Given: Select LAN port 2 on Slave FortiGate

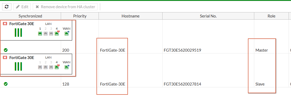Looking at the screenshot, I should pos(46,67).
